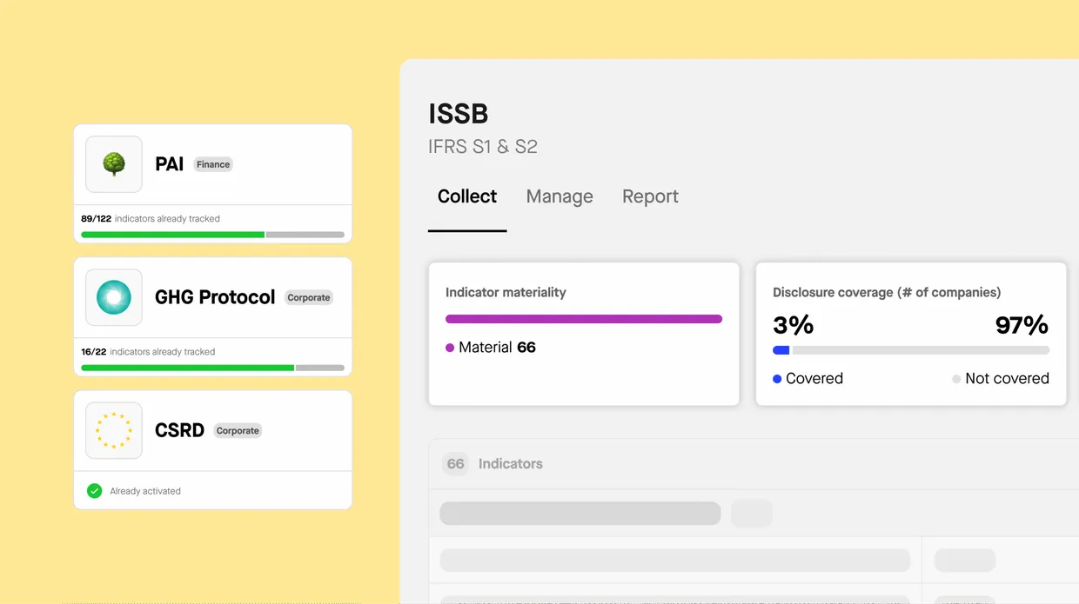Click the CSRD EU stars icon
This screenshot has height=604, width=1079.
pyautogui.click(x=114, y=430)
